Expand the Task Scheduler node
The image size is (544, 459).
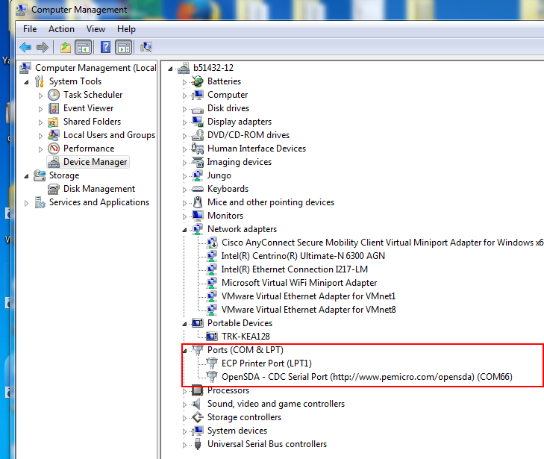tap(40, 96)
